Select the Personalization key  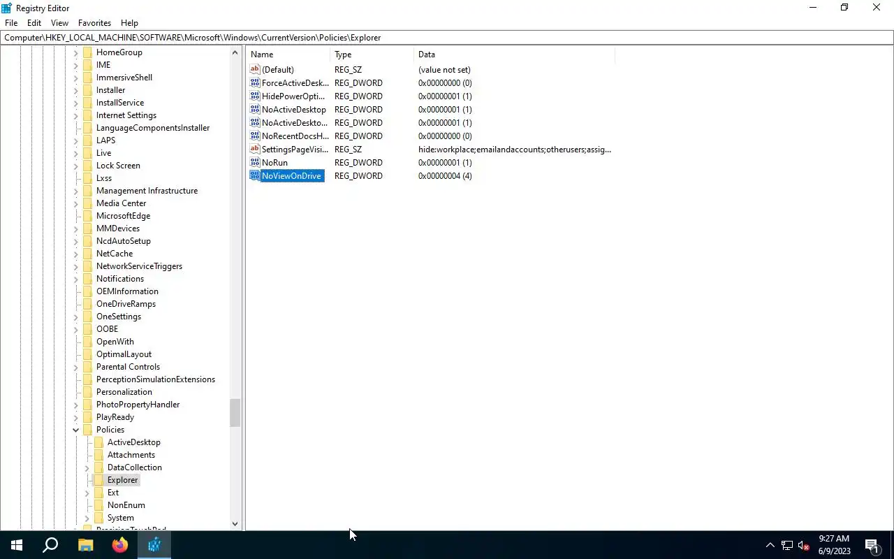coord(124,392)
